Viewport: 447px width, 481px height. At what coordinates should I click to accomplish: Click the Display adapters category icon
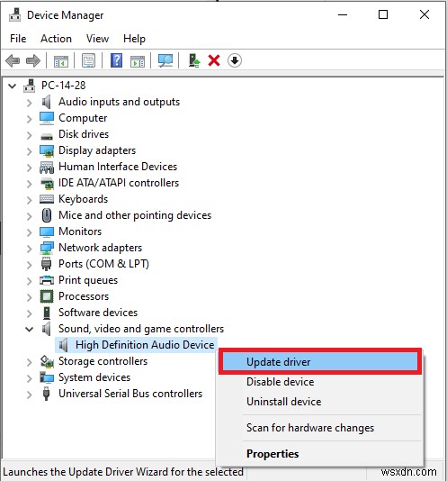click(x=47, y=150)
